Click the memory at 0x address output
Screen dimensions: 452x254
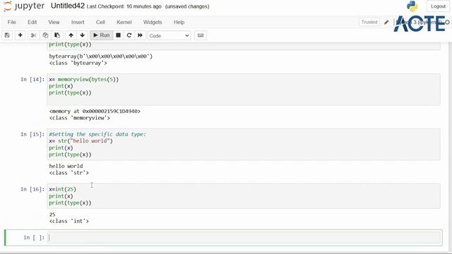(95, 111)
